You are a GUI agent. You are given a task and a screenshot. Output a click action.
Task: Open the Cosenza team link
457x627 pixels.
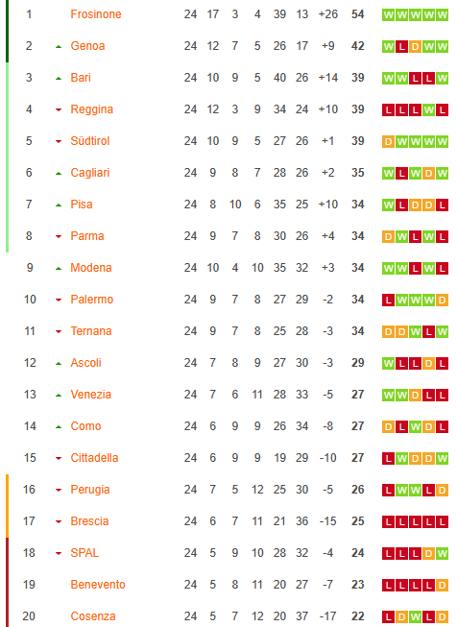(93, 616)
